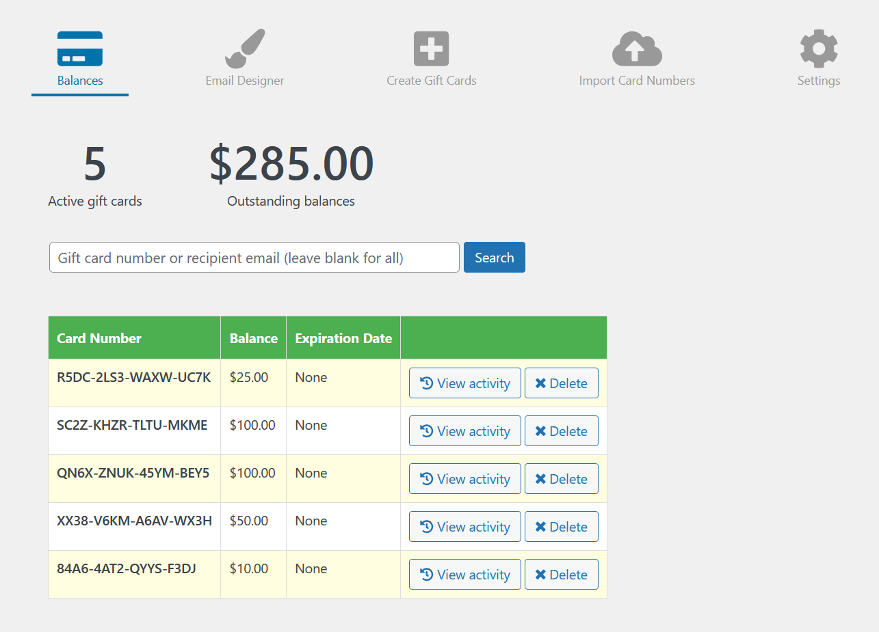Click the Search button

point(495,258)
